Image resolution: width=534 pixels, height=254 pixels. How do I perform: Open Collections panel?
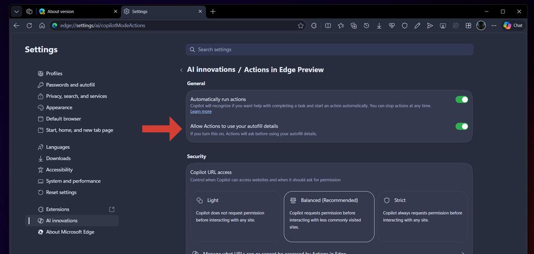pyautogui.click(x=354, y=26)
